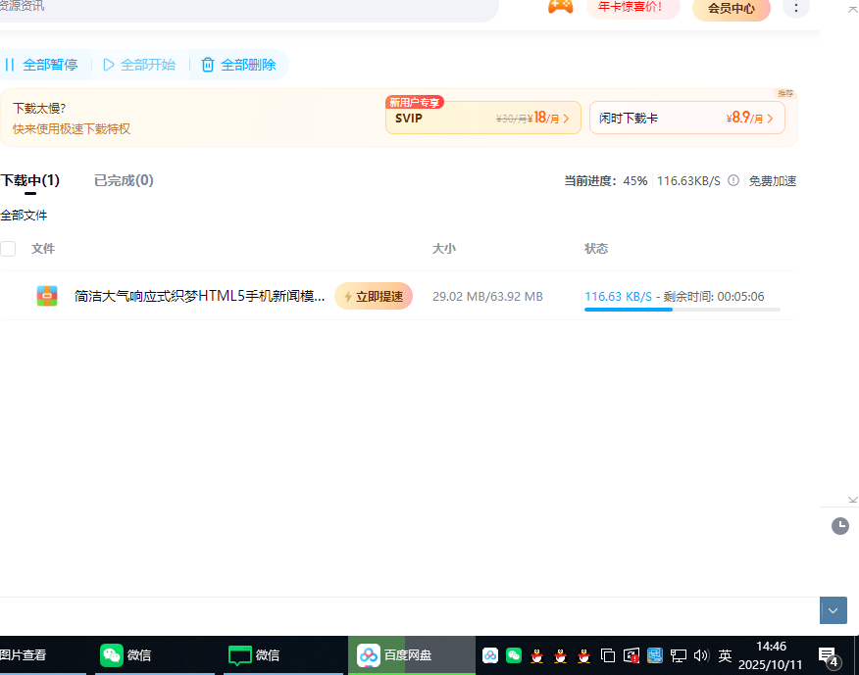The width and height of the screenshot is (859, 675).
Task: Toggle the select-all files checkbox
Action: 8,249
